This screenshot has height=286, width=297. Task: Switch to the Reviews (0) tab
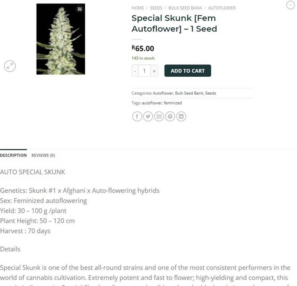pyautogui.click(x=43, y=155)
